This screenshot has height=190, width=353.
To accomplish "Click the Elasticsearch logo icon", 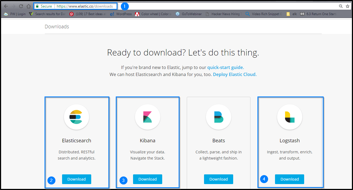I will [x=77, y=117].
